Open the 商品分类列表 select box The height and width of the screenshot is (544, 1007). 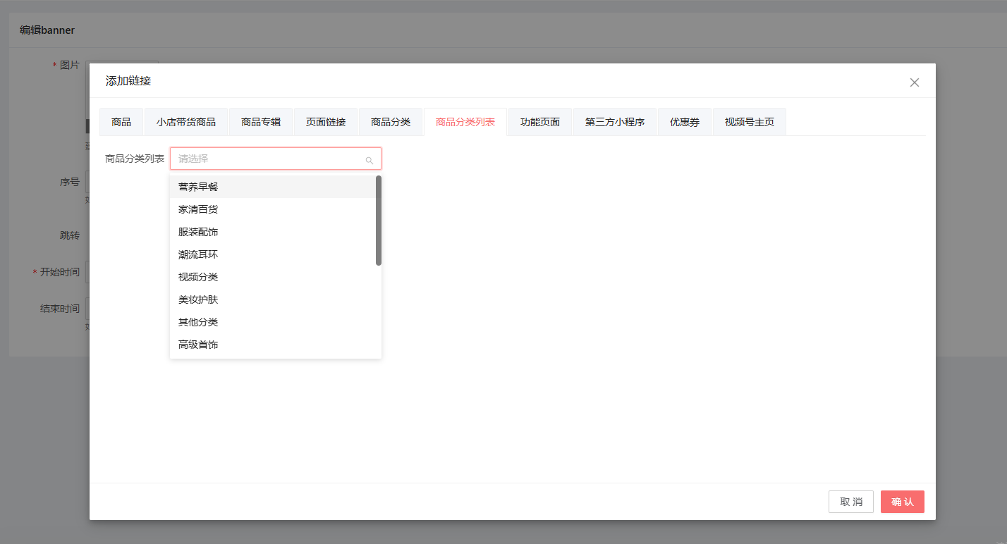(x=276, y=159)
